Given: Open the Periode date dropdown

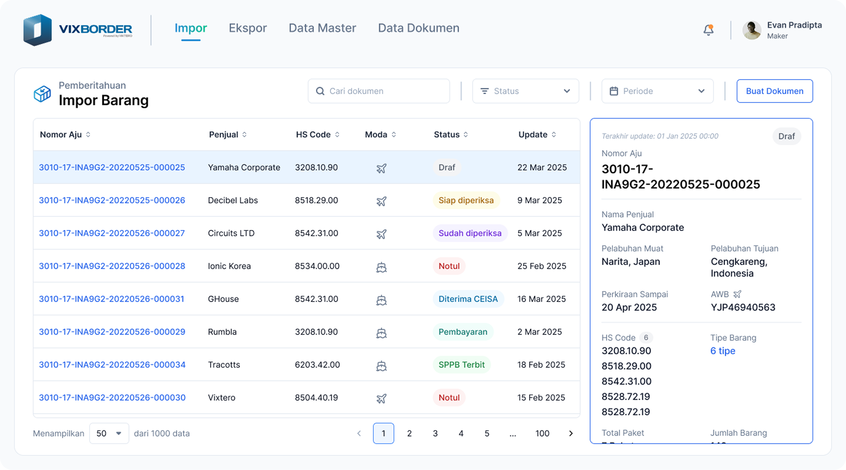Looking at the screenshot, I should tap(657, 91).
